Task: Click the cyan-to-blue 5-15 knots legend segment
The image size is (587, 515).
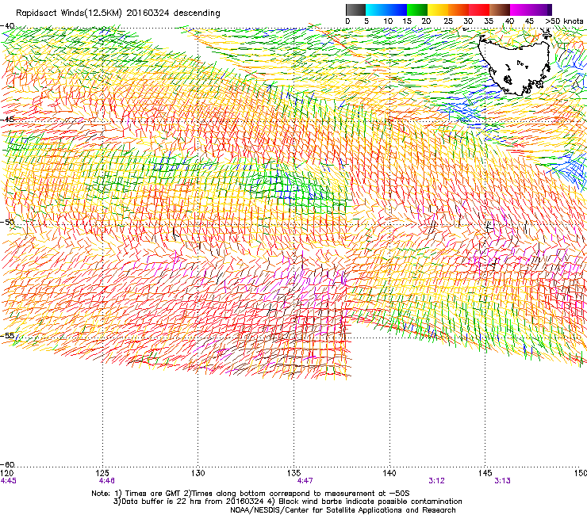Action: click(386, 10)
